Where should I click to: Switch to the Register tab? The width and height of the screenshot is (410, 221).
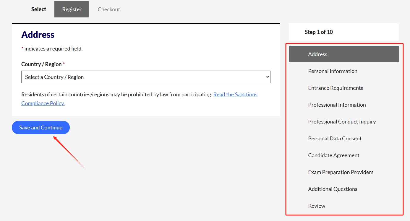pos(72,9)
